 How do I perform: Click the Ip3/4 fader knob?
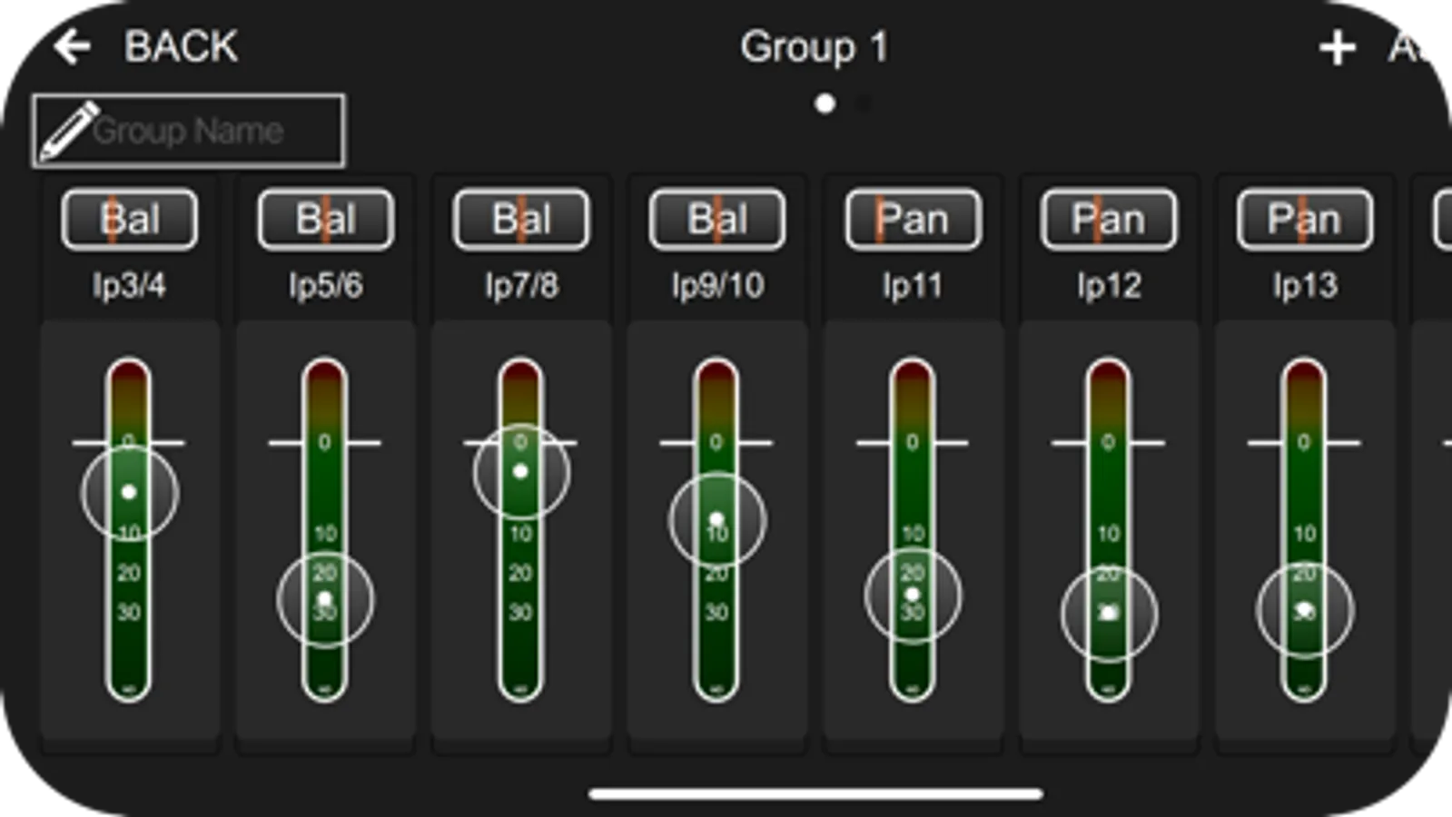click(x=129, y=492)
